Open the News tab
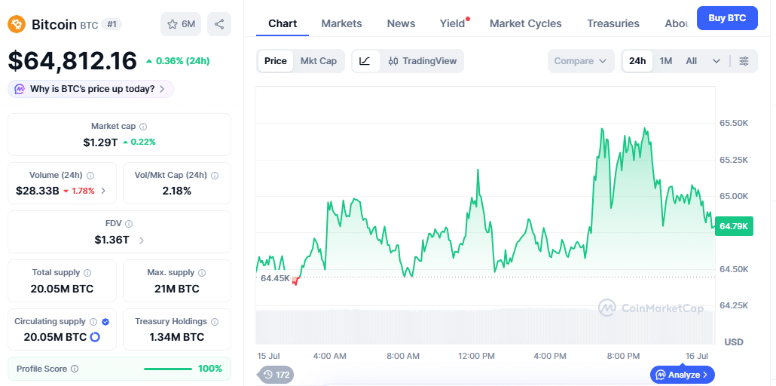This screenshot has height=386, width=776. (x=401, y=23)
